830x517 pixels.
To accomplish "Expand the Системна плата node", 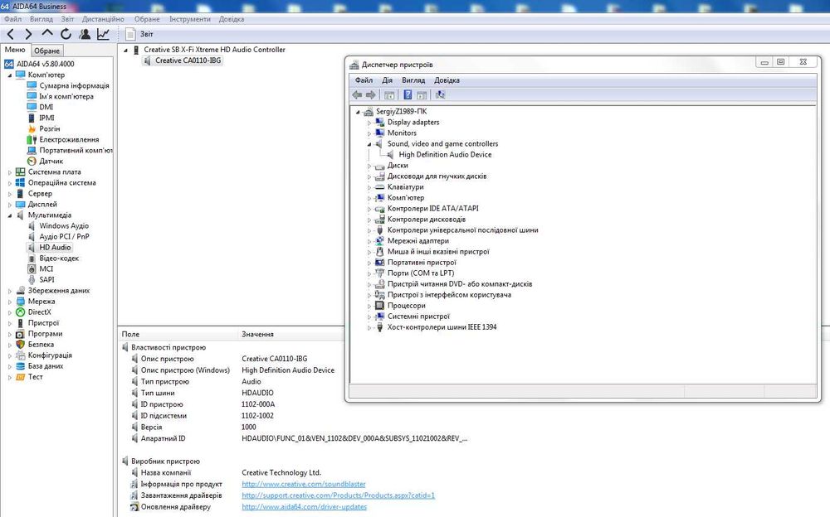I will [9, 172].
